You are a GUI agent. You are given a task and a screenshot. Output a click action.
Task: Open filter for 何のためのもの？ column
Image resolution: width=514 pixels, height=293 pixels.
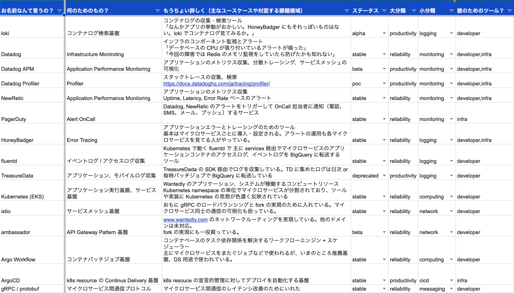pos(157,11)
